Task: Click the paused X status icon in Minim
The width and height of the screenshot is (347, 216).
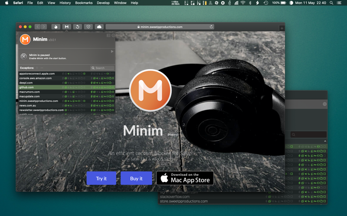Action: click(24, 57)
